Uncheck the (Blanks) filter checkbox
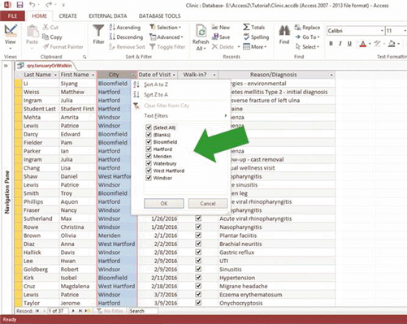 tap(149, 135)
